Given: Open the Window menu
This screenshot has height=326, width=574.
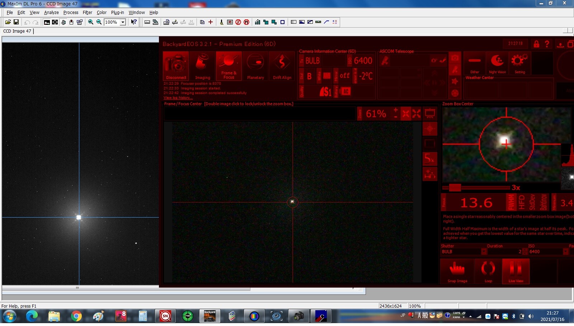Looking at the screenshot, I should click(x=137, y=12).
